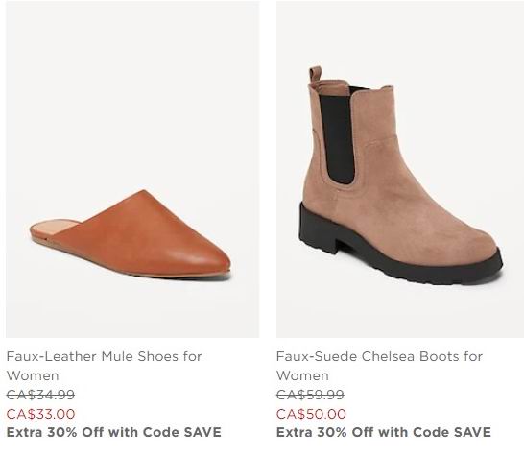This screenshot has width=524, height=458.
Task: Click the insole of the mule shoe
Action: click(55, 227)
